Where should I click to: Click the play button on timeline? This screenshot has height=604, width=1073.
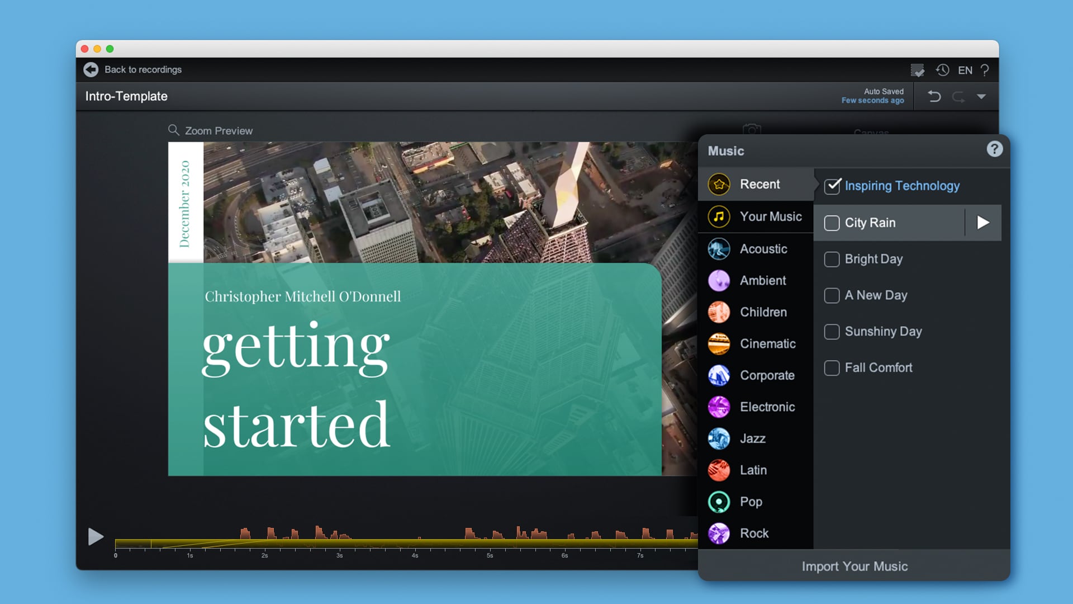[x=94, y=536]
